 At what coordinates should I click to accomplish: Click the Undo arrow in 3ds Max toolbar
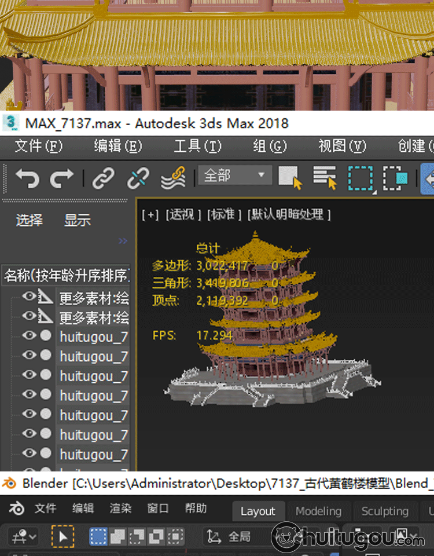click(27, 178)
